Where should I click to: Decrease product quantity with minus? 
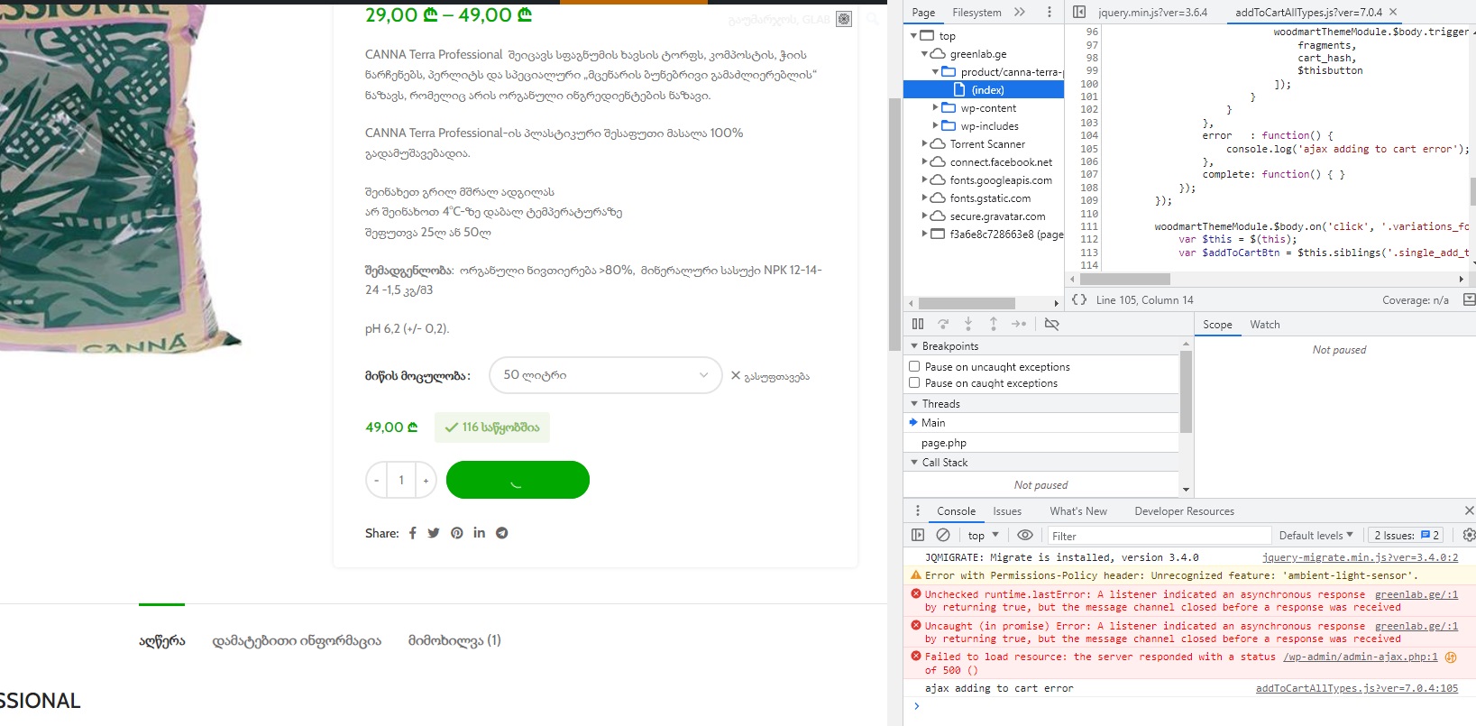[377, 480]
